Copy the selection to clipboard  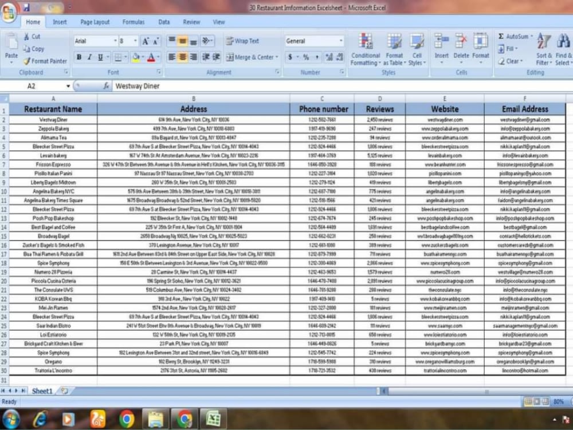[34, 49]
